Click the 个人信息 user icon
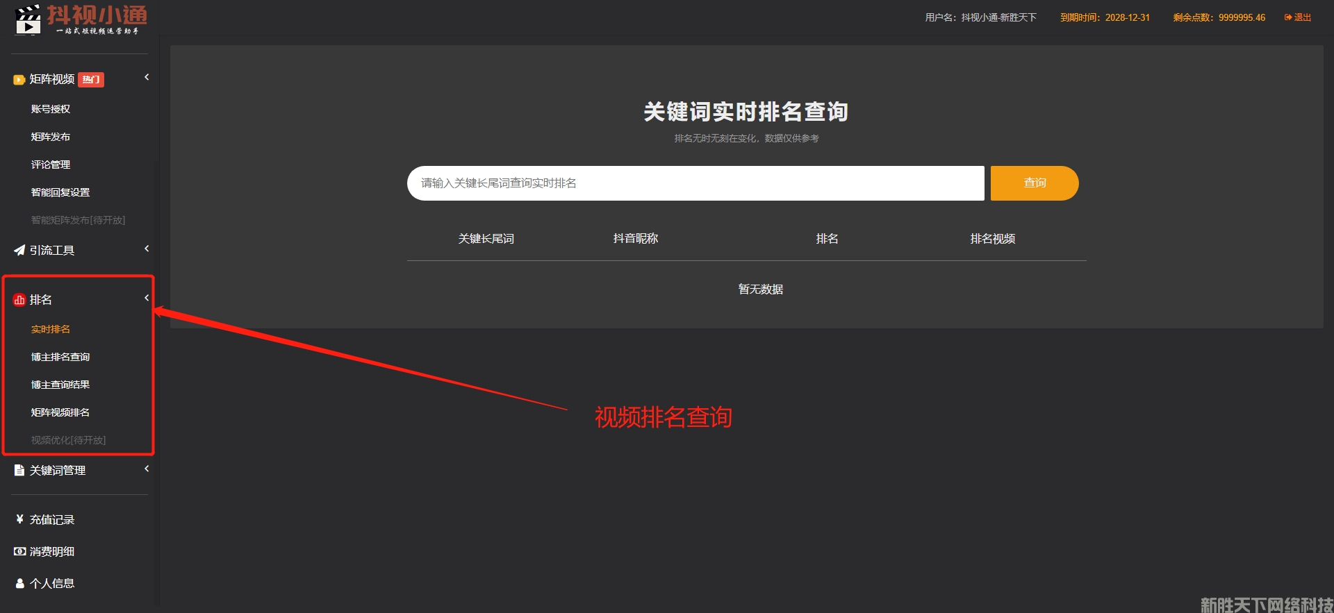Image resolution: width=1334 pixels, height=613 pixels. pos(19,583)
